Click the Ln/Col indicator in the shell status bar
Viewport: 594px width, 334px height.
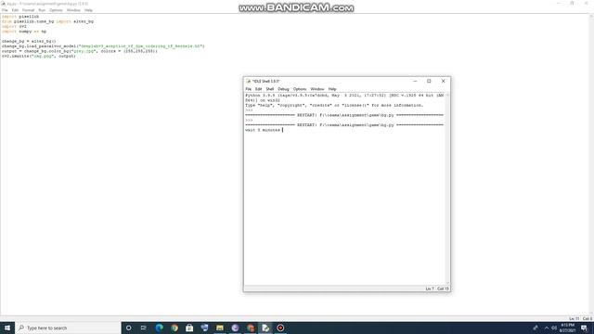click(437, 289)
